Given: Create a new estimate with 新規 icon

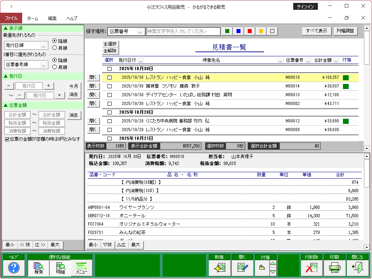Looking at the screenshot, I should point(219,268).
